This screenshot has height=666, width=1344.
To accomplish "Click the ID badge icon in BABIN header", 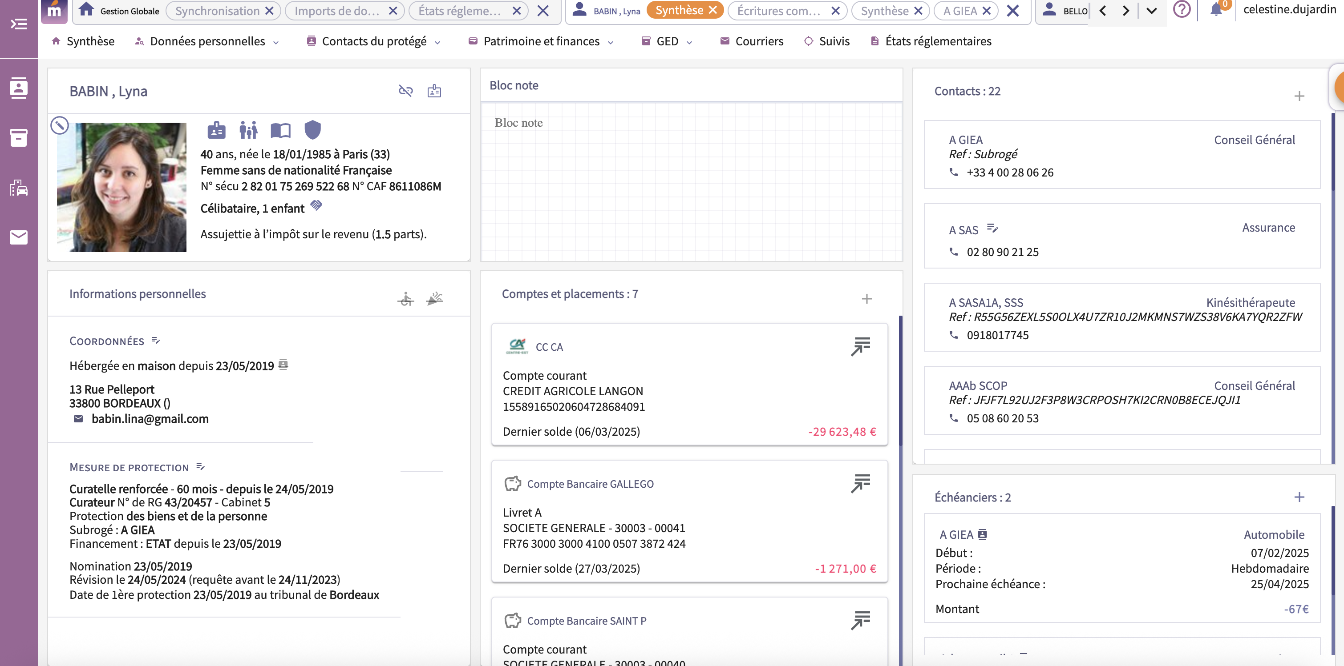I will pos(434,91).
